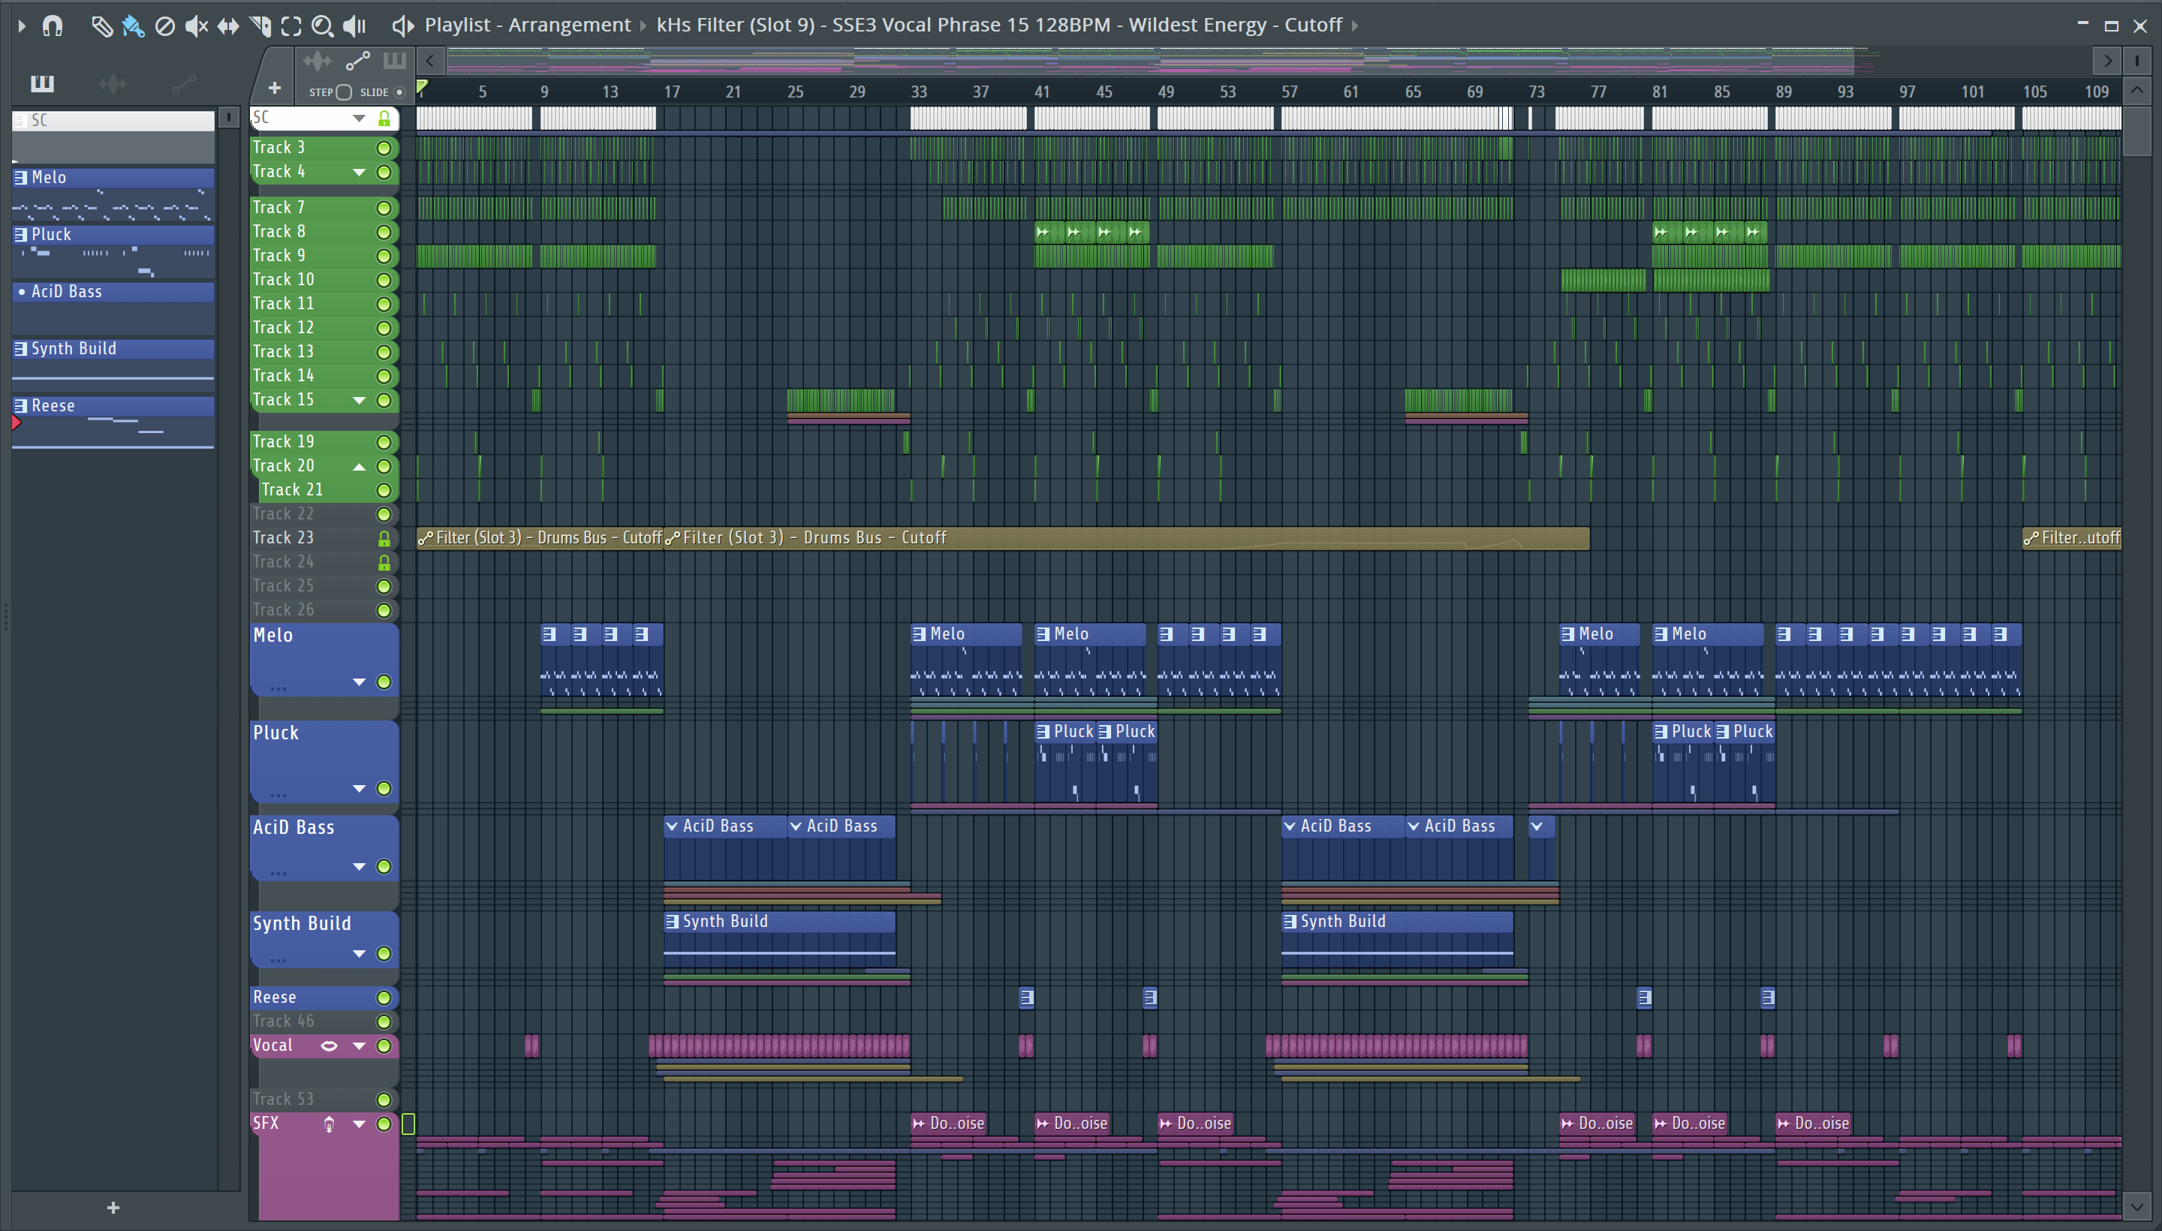Select the Playback scrub tool
This screenshot has width=2162, height=1231.
(354, 26)
